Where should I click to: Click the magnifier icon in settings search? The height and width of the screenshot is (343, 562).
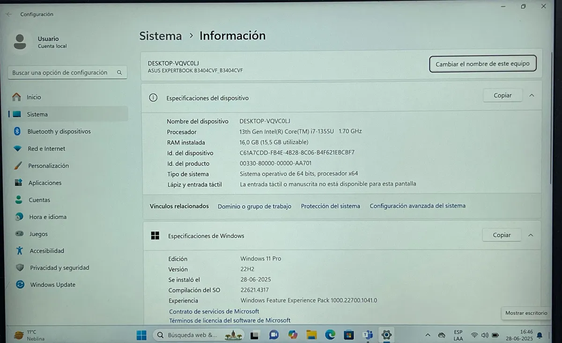tap(119, 73)
